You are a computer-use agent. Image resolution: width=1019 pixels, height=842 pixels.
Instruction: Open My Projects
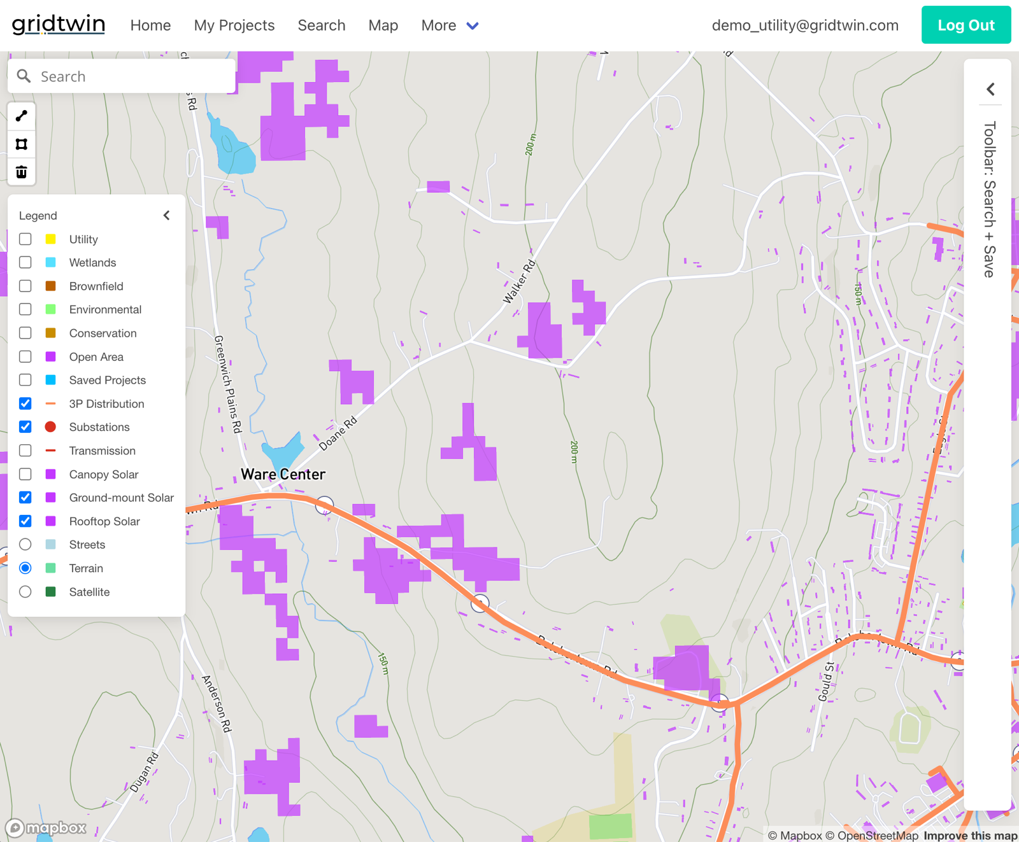click(x=234, y=25)
